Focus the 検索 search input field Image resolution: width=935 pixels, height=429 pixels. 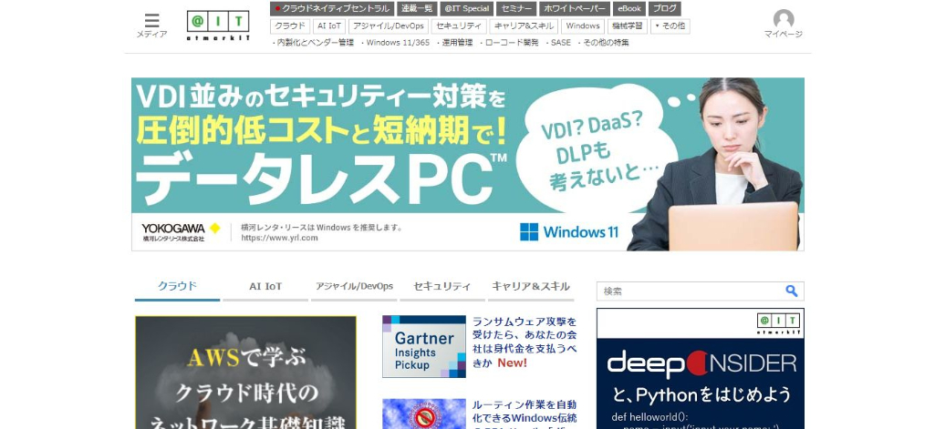pyautogui.click(x=689, y=291)
